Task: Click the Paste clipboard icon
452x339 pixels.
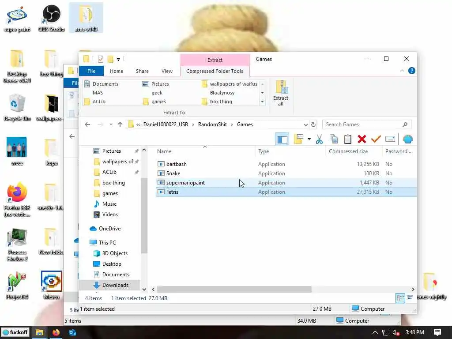Action: pyautogui.click(x=348, y=139)
